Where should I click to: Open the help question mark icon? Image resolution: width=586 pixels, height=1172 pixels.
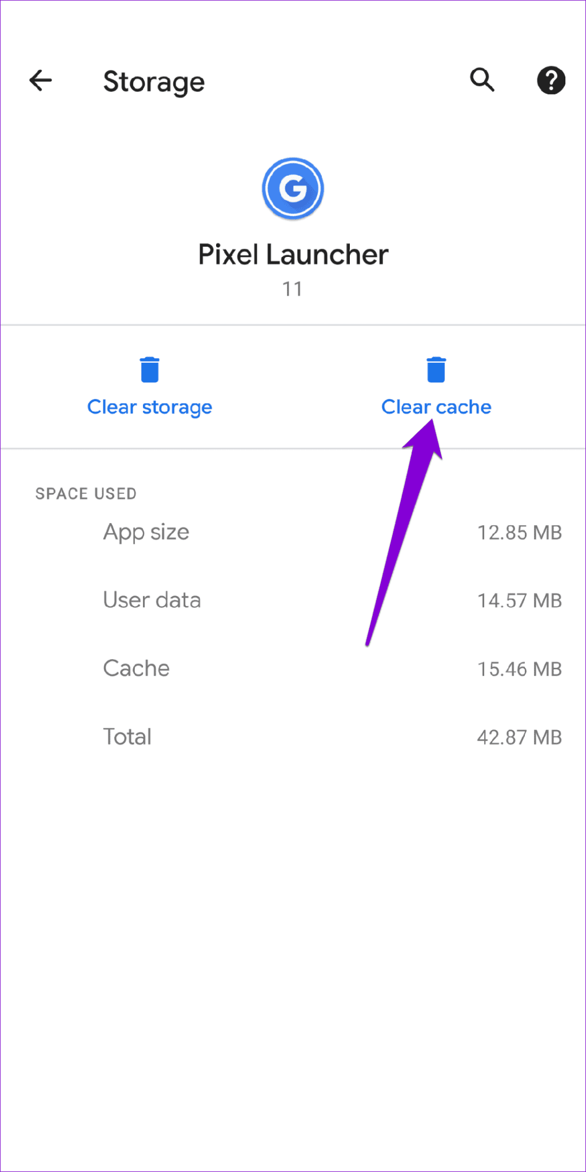551,80
